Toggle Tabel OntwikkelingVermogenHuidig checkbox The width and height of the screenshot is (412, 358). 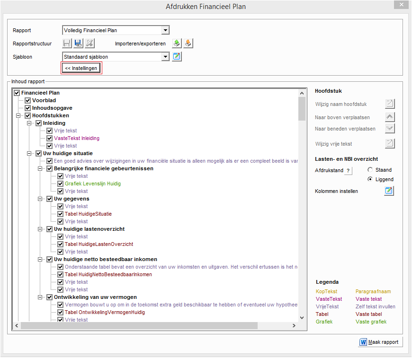pyautogui.click(x=61, y=312)
